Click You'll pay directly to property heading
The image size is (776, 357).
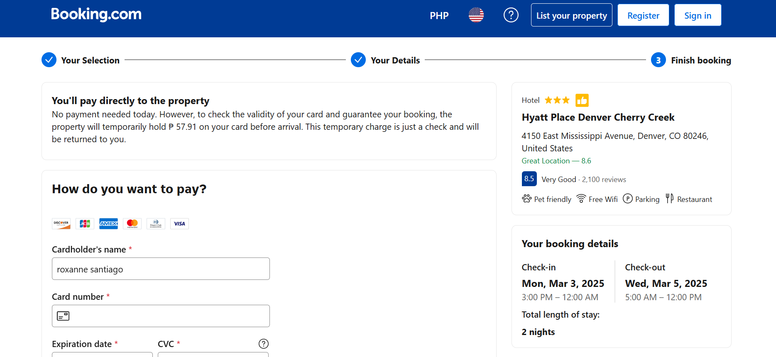tap(130, 101)
